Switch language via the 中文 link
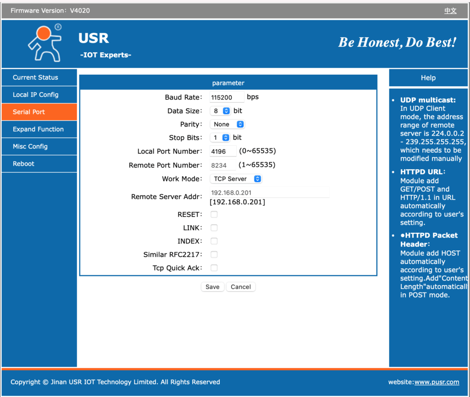This screenshot has width=470, height=397. (x=450, y=11)
